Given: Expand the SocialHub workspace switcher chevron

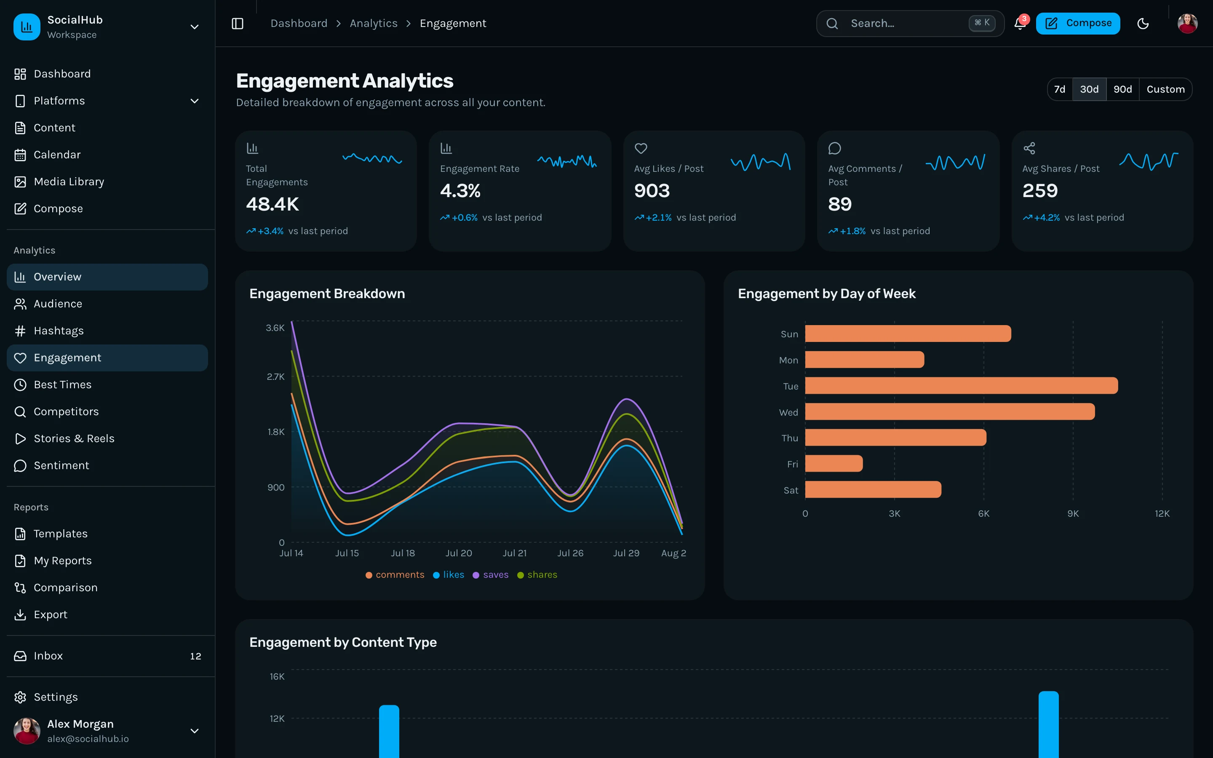Looking at the screenshot, I should pyautogui.click(x=195, y=27).
